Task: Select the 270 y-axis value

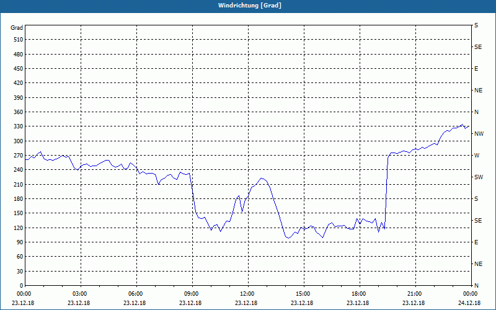Action: 19,156
